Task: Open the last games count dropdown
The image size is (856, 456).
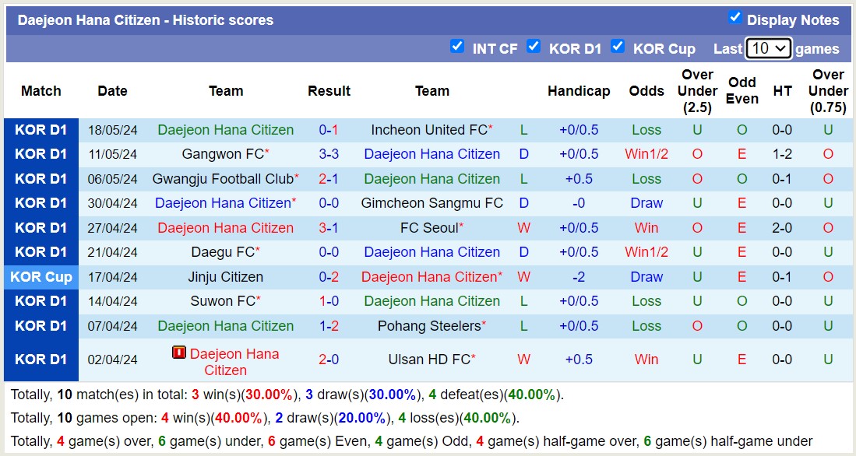Action: (768, 48)
